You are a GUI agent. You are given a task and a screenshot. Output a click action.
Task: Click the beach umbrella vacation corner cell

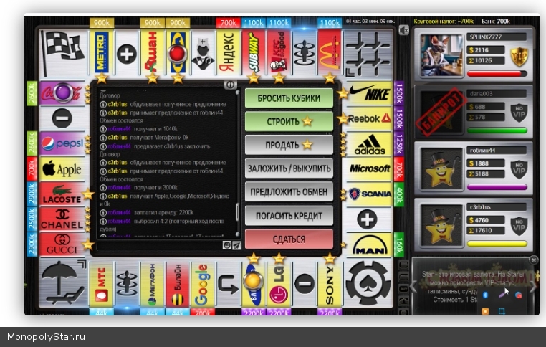point(62,283)
